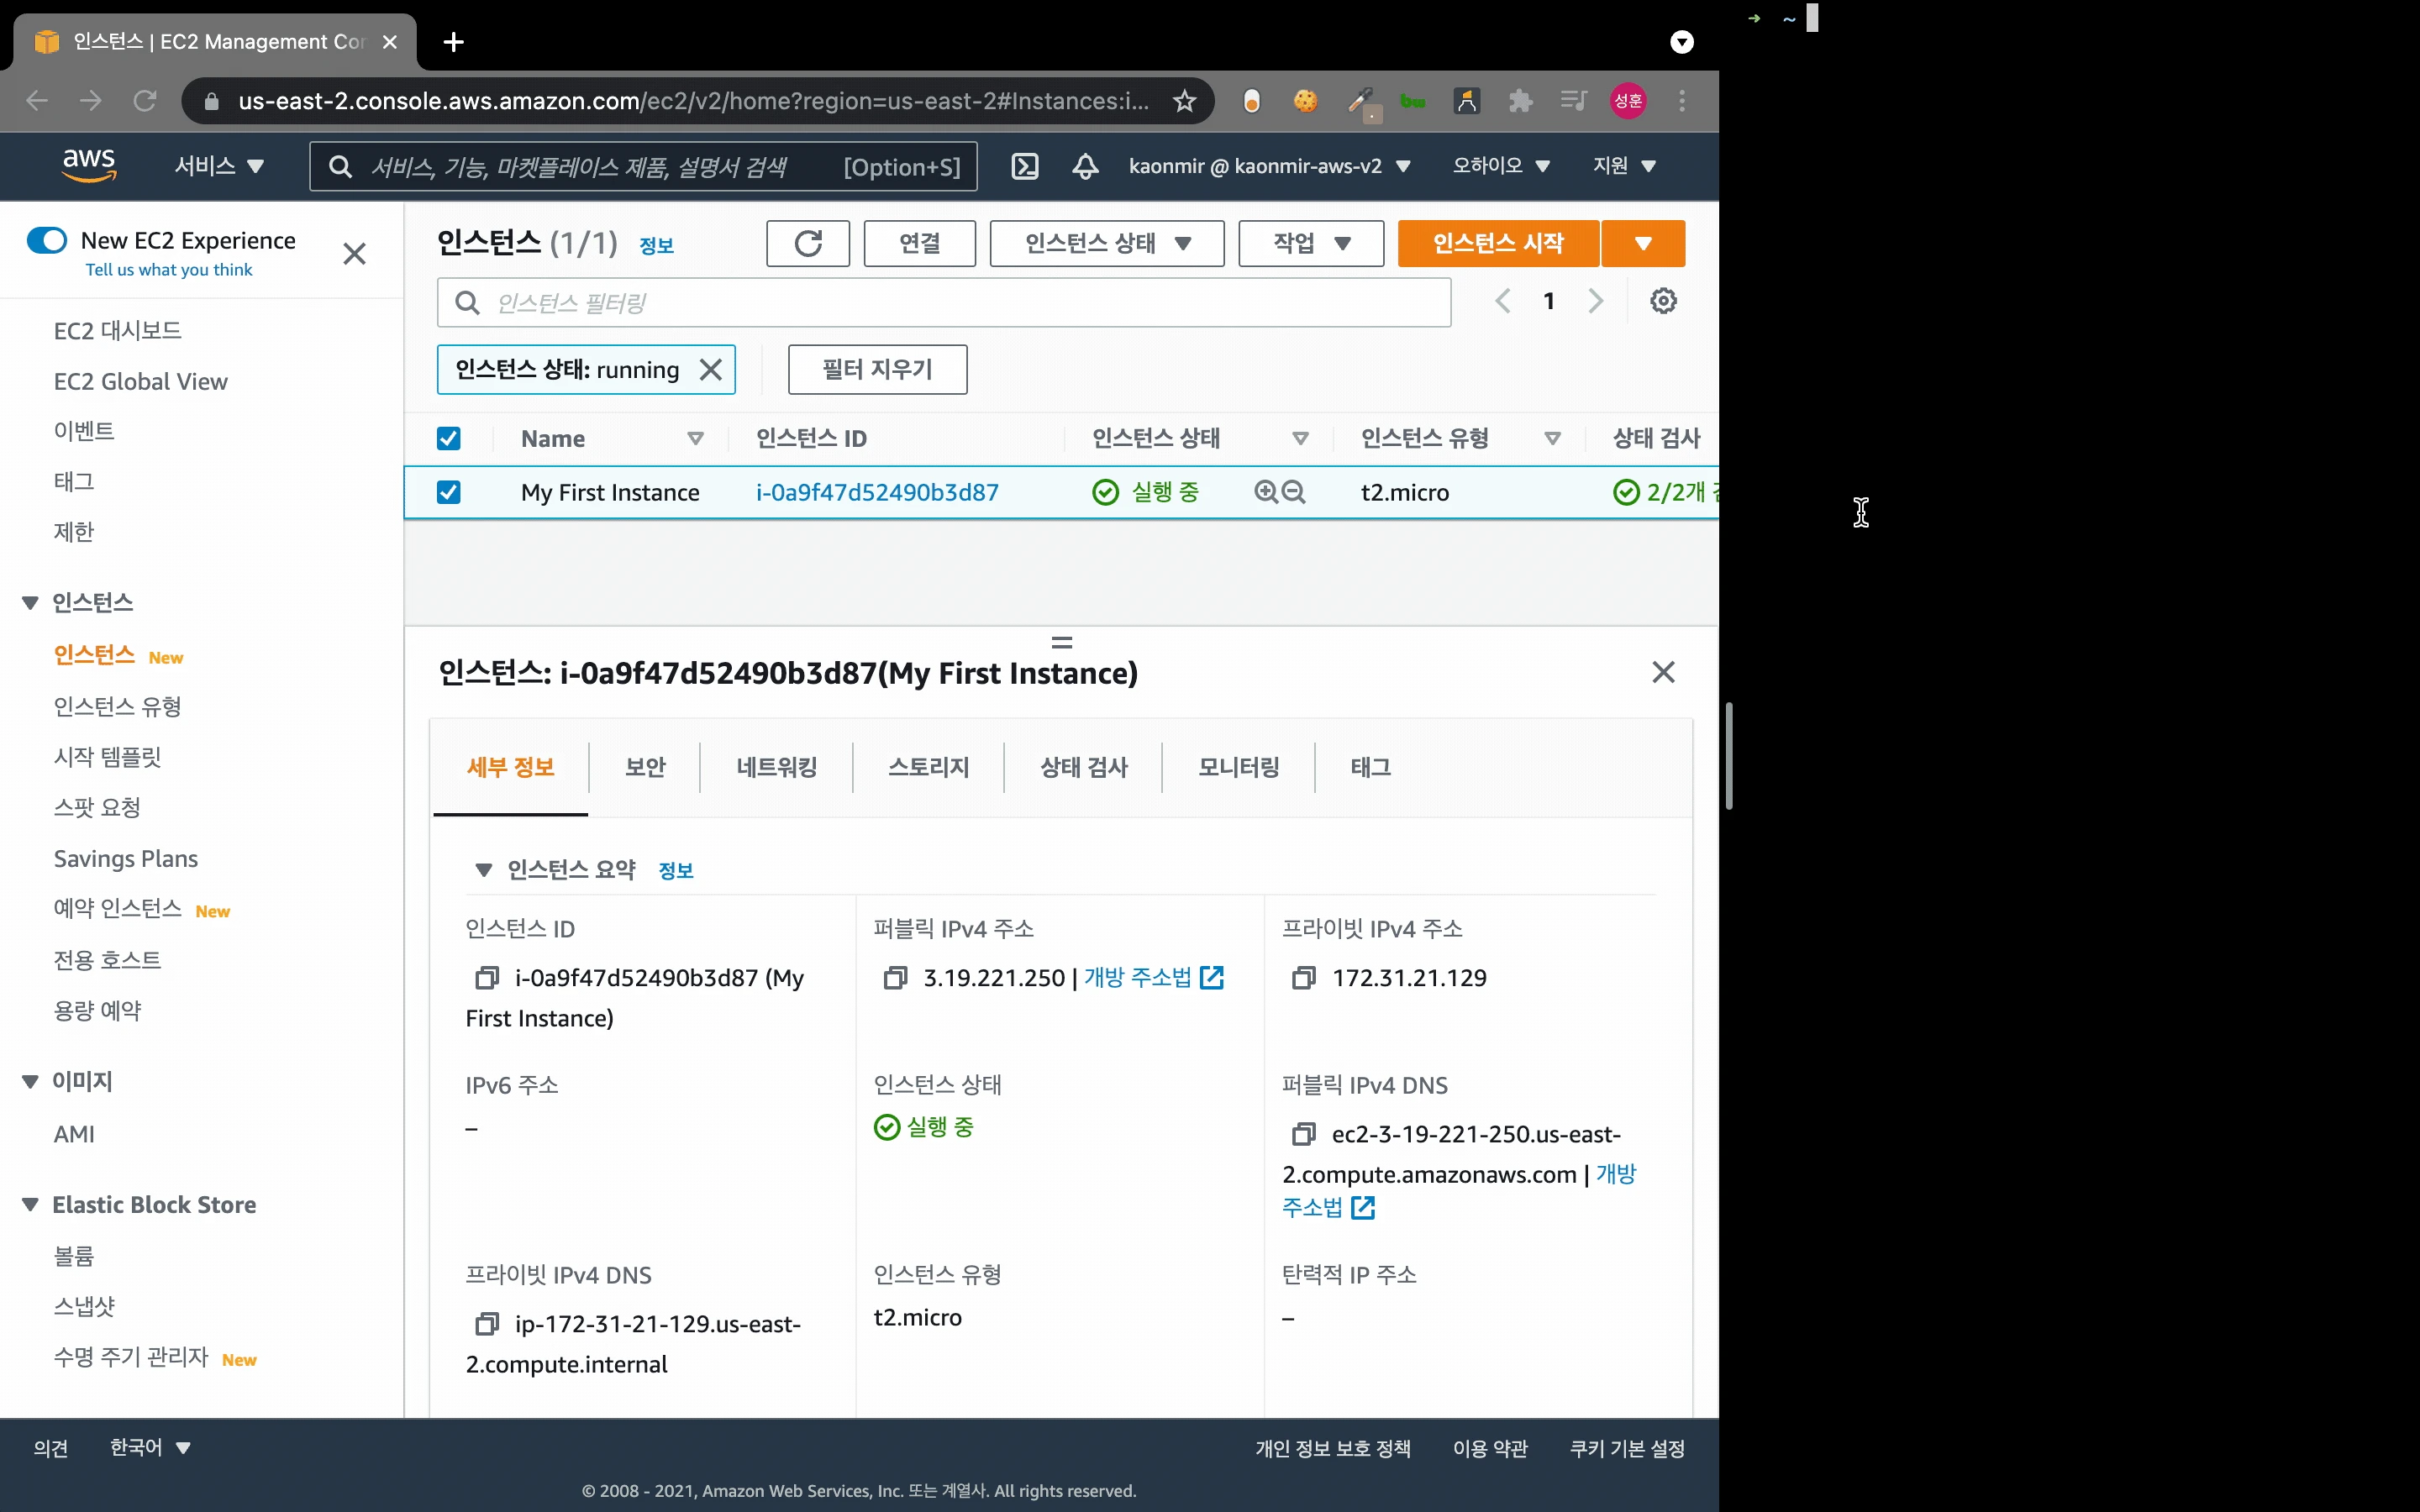
Task: Switch to the 보안 tab
Action: (645, 767)
